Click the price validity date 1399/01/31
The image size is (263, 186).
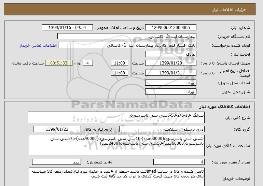(170, 73)
